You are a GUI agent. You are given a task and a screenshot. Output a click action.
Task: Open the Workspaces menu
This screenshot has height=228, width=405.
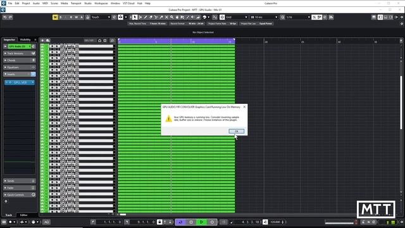pos(101,3)
